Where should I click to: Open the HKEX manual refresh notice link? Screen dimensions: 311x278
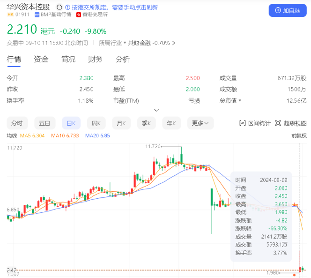coord(115,8)
